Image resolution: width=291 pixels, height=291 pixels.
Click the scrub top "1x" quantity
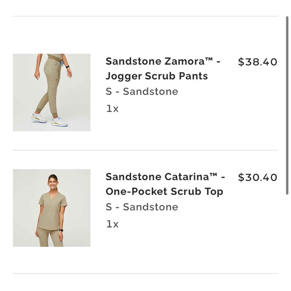[x=112, y=224]
